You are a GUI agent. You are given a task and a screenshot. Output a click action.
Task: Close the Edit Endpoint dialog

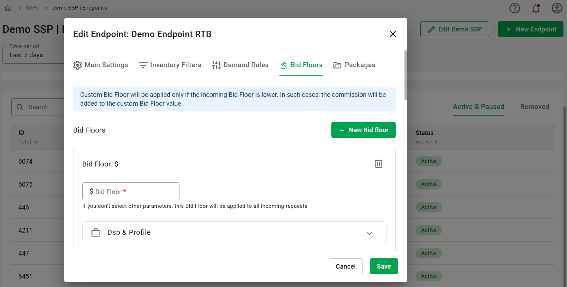pyautogui.click(x=392, y=34)
